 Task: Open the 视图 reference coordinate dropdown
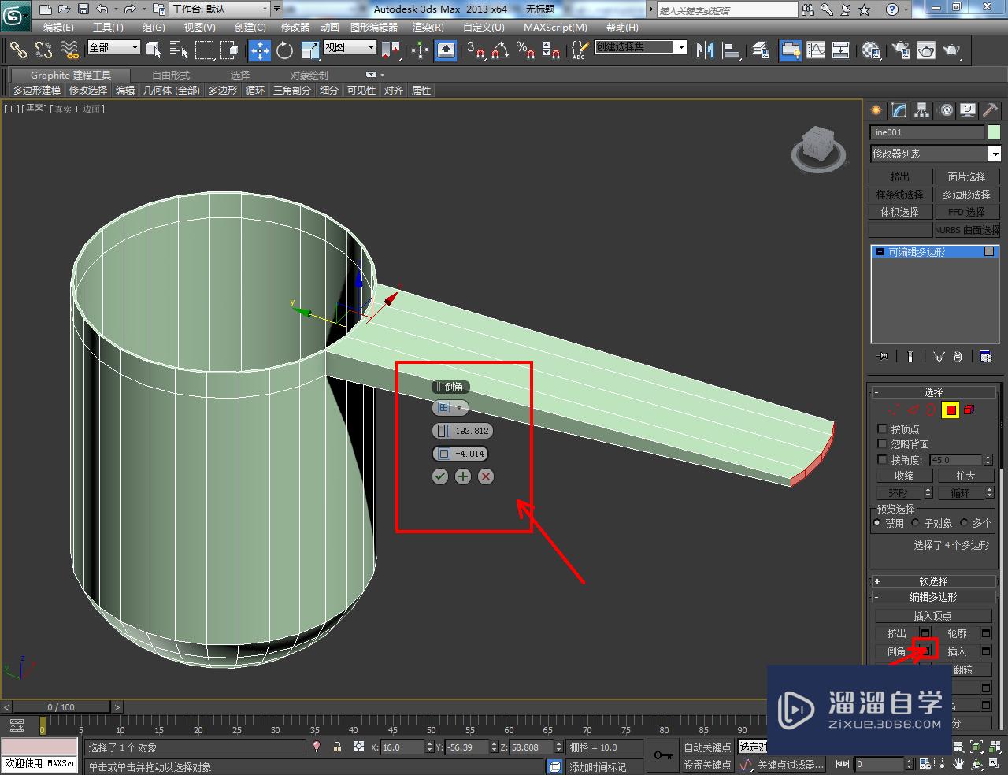click(x=371, y=47)
